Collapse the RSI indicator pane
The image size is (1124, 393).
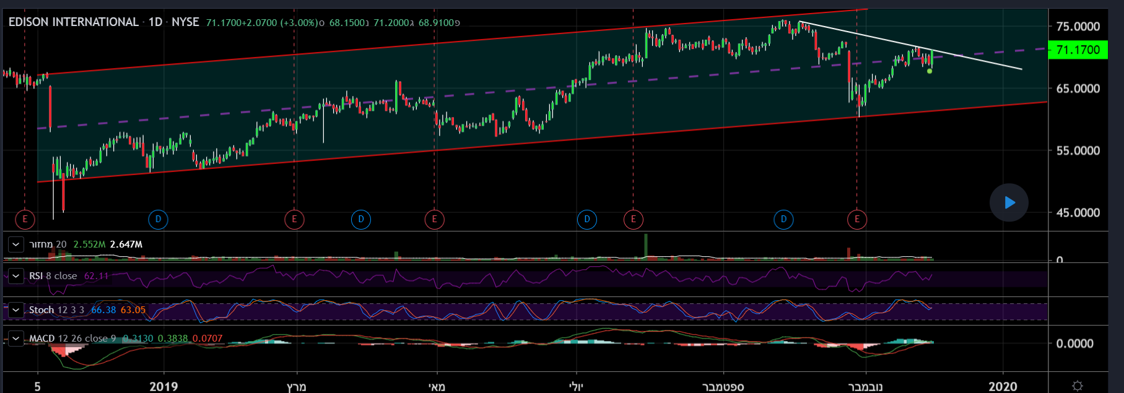pos(16,276)
